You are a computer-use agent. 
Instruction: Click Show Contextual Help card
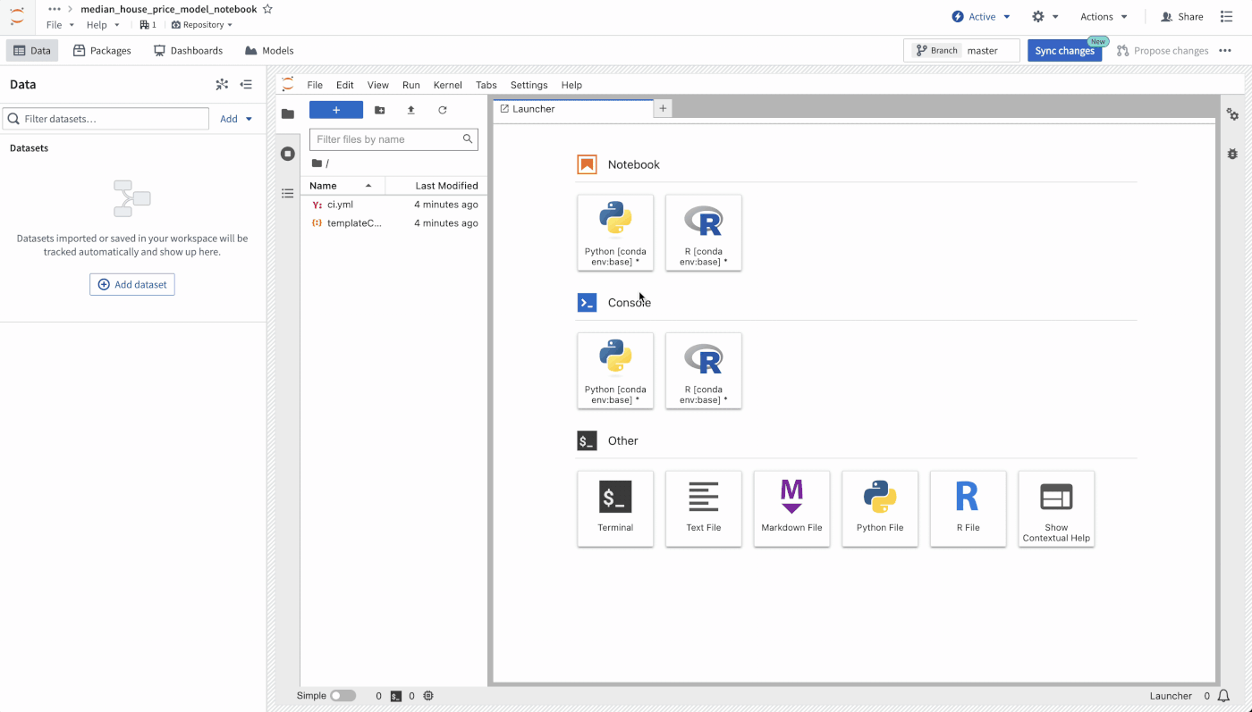click(1056, 508)
